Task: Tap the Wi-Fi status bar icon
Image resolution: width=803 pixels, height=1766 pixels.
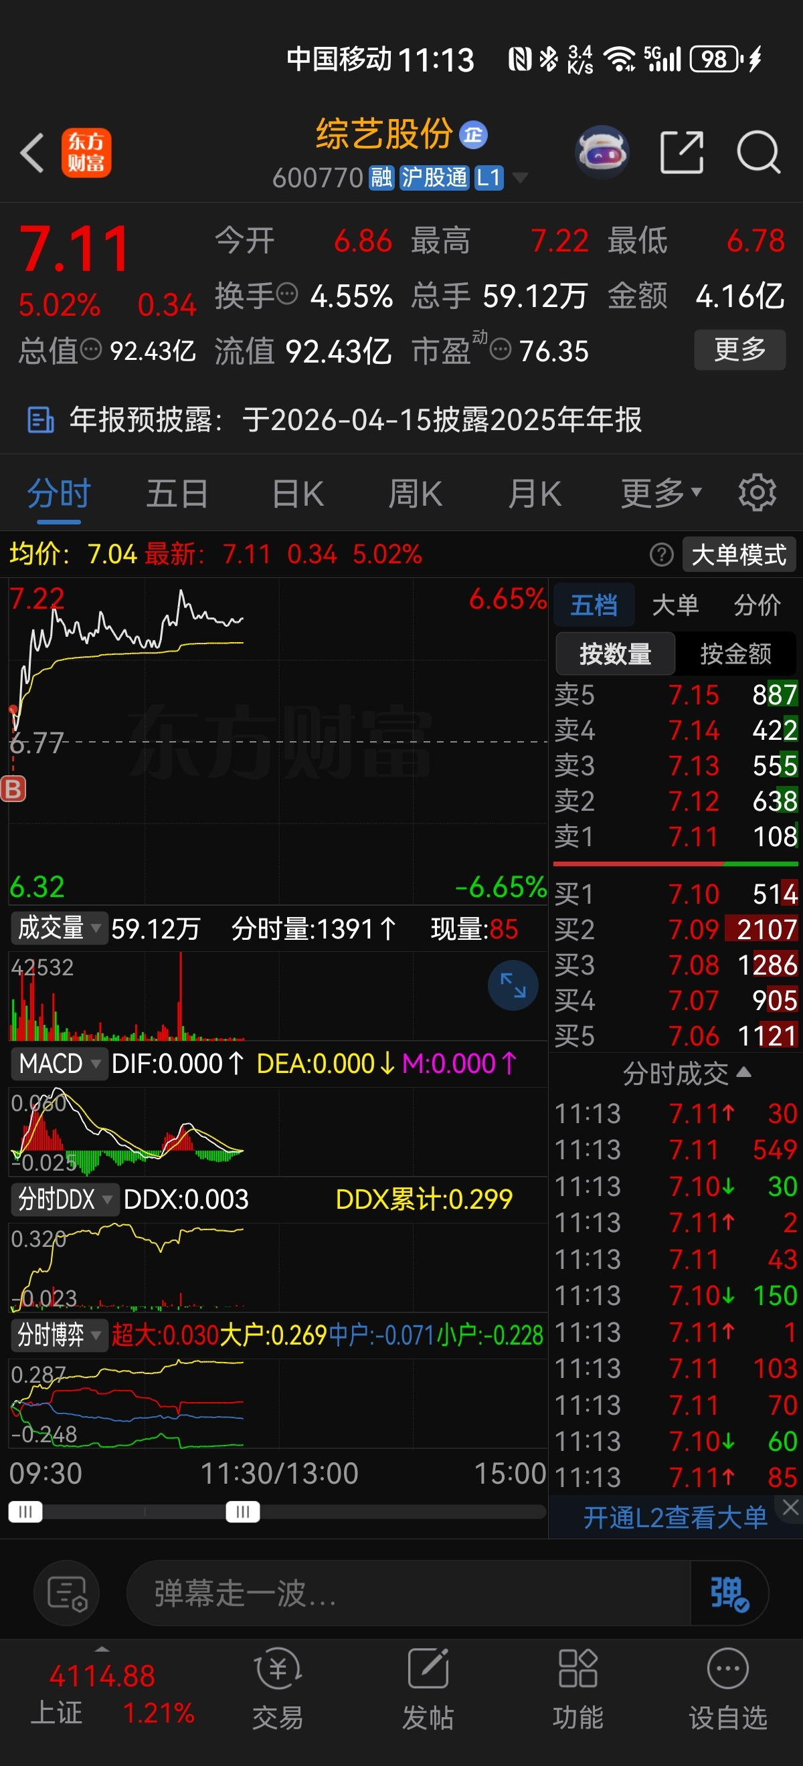Action: point(619,59)
